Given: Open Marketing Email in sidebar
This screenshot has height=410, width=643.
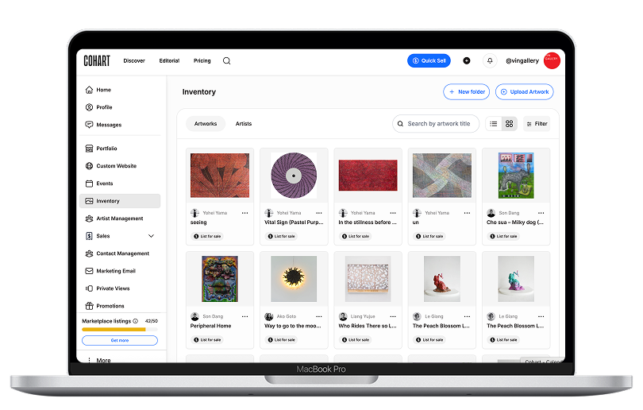Looking at the screenshot, I should [115, 271].
